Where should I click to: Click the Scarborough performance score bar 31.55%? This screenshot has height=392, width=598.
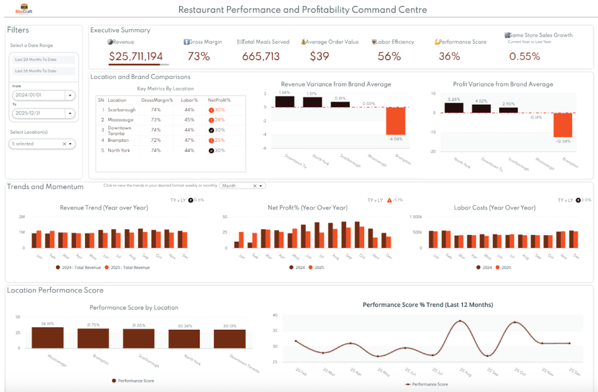point(139,339)
